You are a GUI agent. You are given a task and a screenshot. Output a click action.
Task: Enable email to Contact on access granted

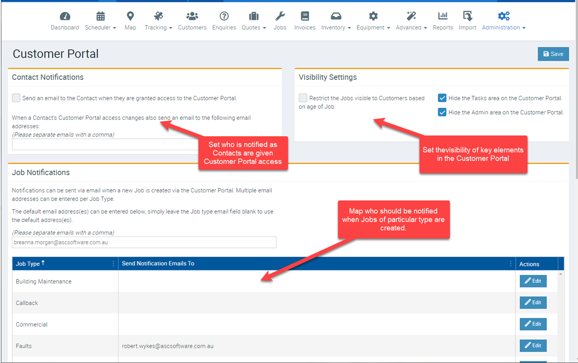(16, 98)
